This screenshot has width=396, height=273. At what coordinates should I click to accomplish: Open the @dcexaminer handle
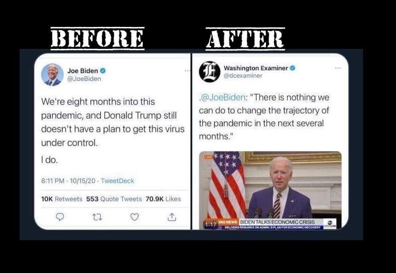pos(243,75)
